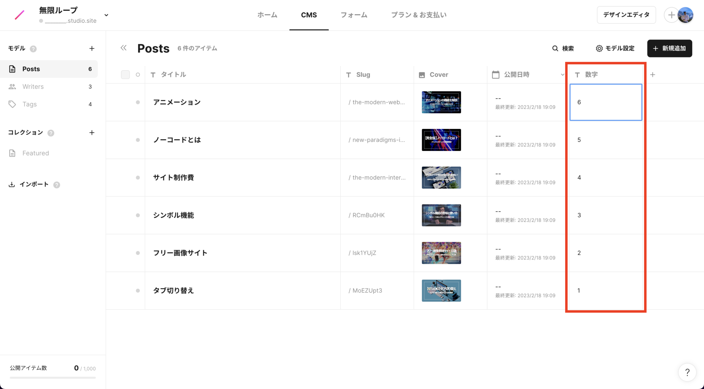
Task: Open model settings gear icon
Action: pos(599,48)
